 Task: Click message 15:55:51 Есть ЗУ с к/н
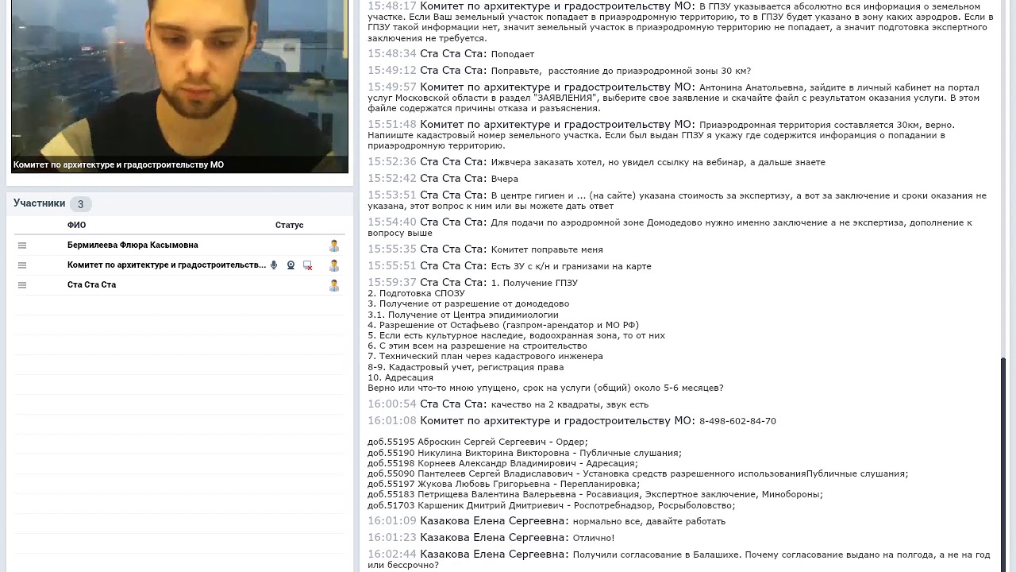point(509,266)
